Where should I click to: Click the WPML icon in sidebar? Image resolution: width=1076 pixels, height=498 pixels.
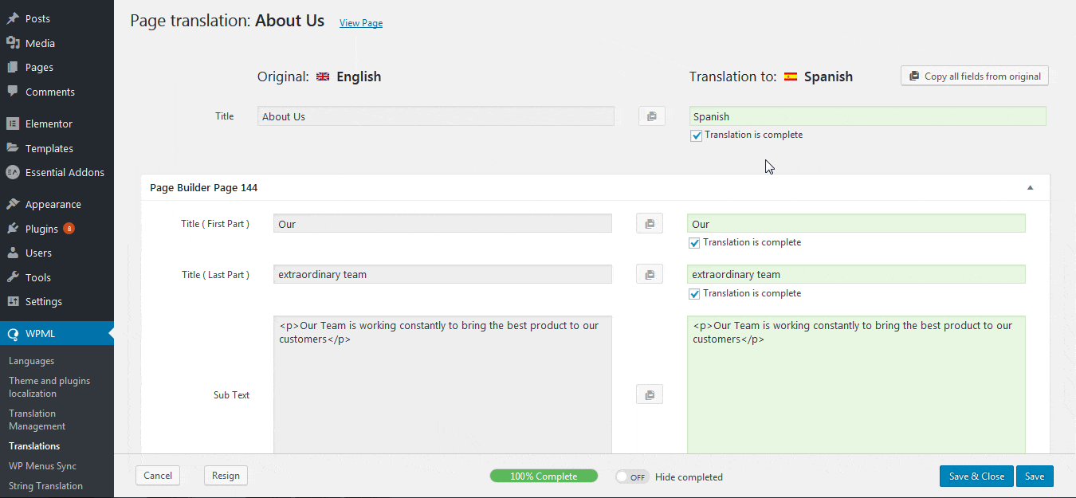click(13, 334)
